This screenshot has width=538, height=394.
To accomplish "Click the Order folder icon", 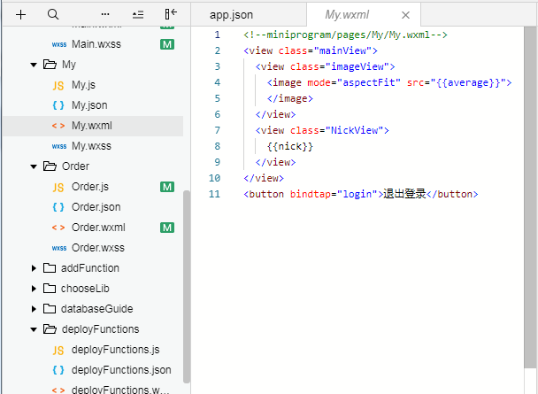I will click(50, 166).
